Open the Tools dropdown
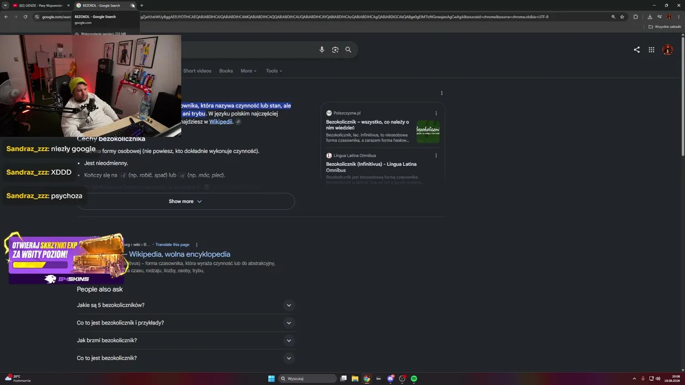 [274, 71]
